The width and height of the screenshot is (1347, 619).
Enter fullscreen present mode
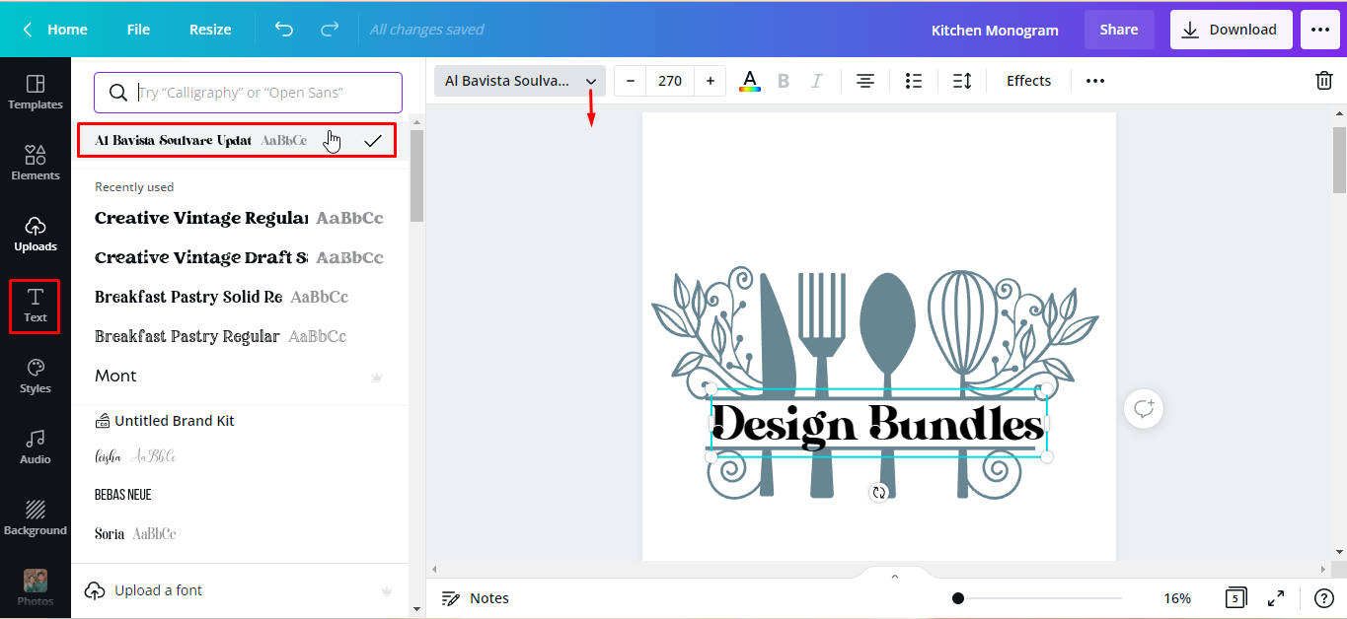tap(1276, 598)
